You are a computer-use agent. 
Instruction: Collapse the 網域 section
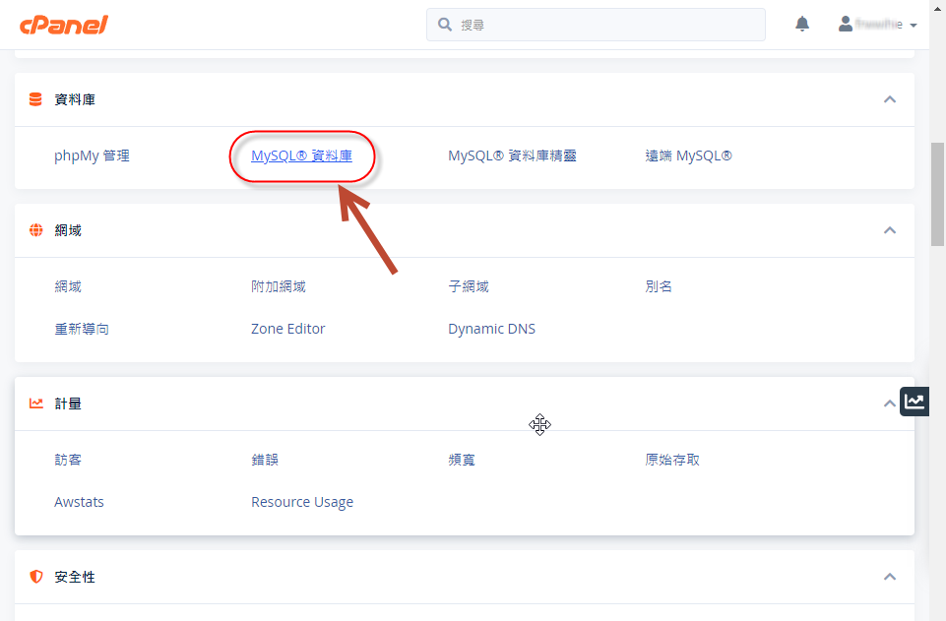click(x=890, y=230)
